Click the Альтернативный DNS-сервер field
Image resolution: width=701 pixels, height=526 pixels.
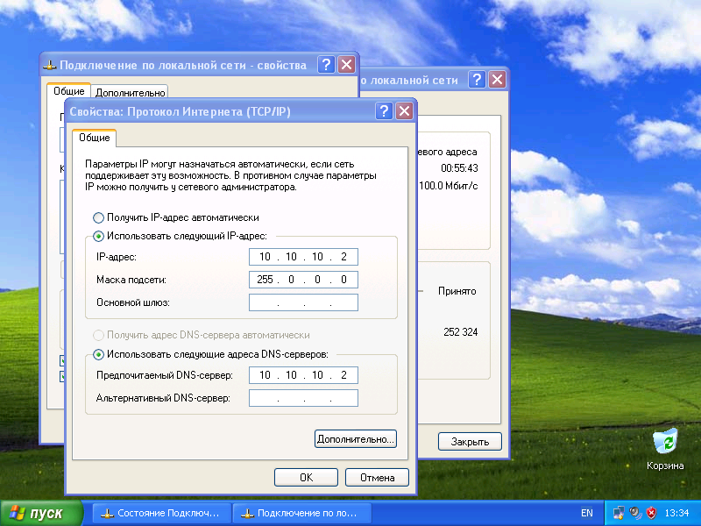[303, 398]
